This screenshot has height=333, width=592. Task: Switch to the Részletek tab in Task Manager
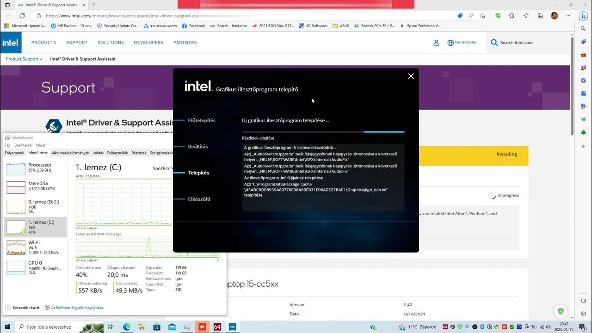click(139, 153)
